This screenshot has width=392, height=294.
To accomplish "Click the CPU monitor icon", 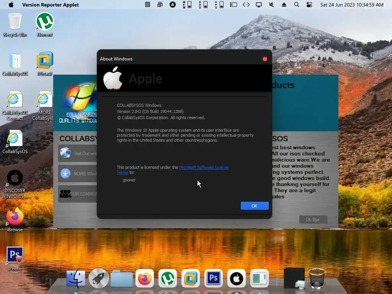I will [219, 5].
